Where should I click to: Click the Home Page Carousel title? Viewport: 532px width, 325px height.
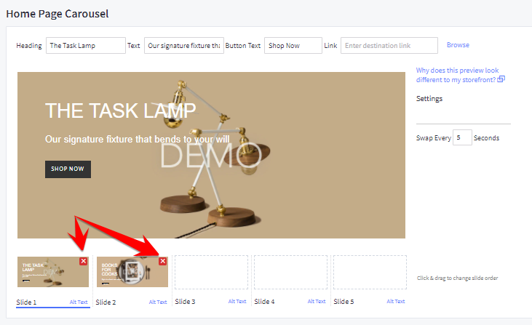[57, 14]
